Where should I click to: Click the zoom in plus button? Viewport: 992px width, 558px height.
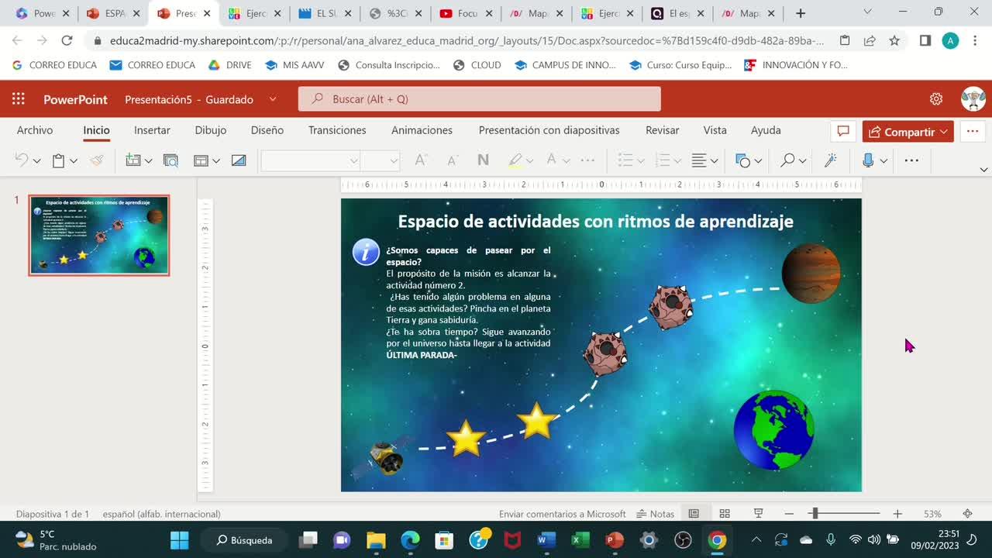pos(897,514)
